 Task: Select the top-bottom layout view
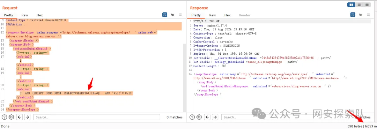click(359, 5)
